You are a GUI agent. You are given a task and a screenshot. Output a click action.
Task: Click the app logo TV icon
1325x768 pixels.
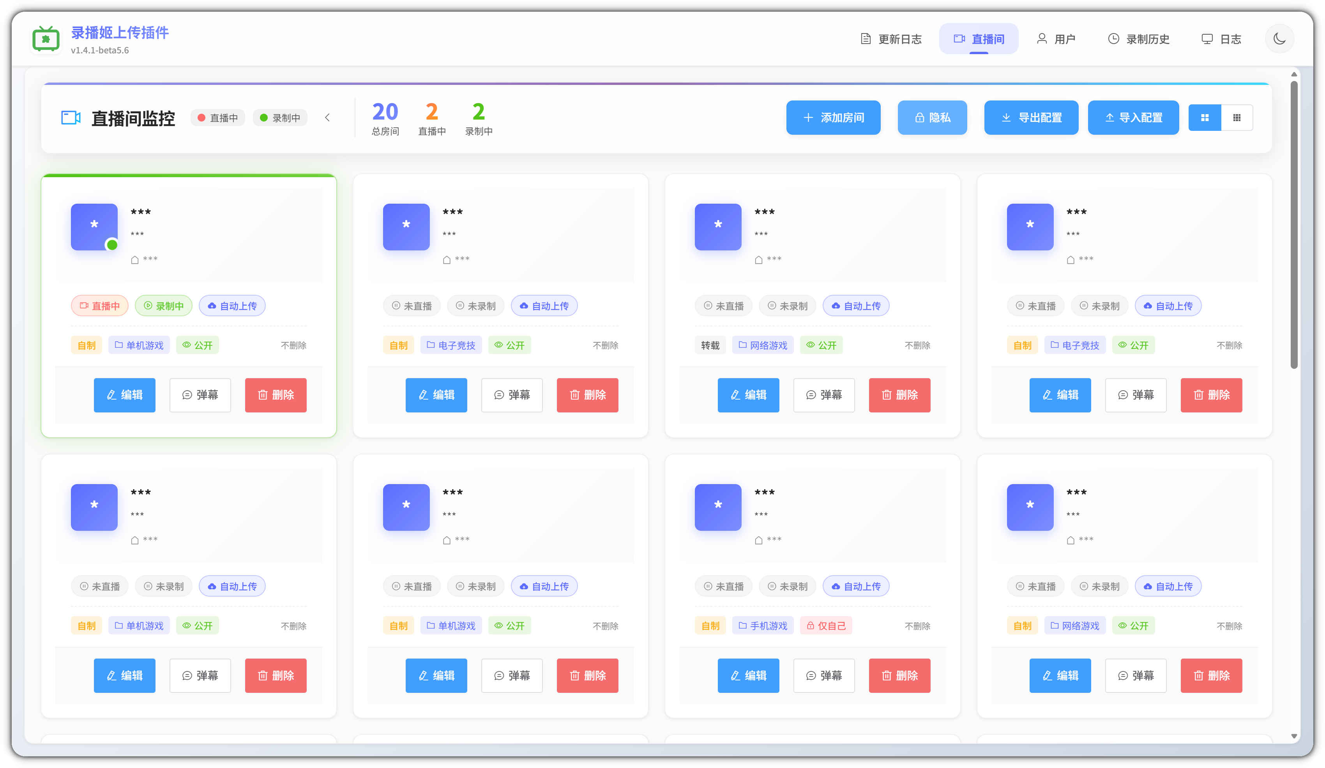coord(46,39)
